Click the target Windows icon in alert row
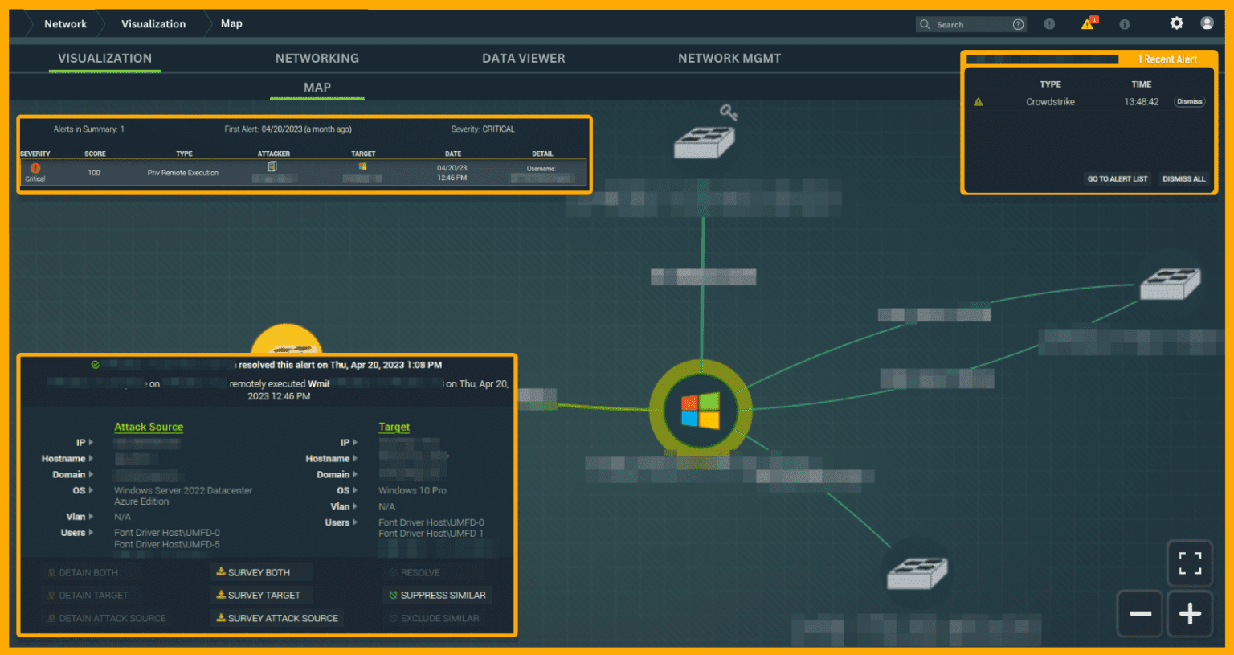The image size is (1234, 655). click(x=362, y=166)
